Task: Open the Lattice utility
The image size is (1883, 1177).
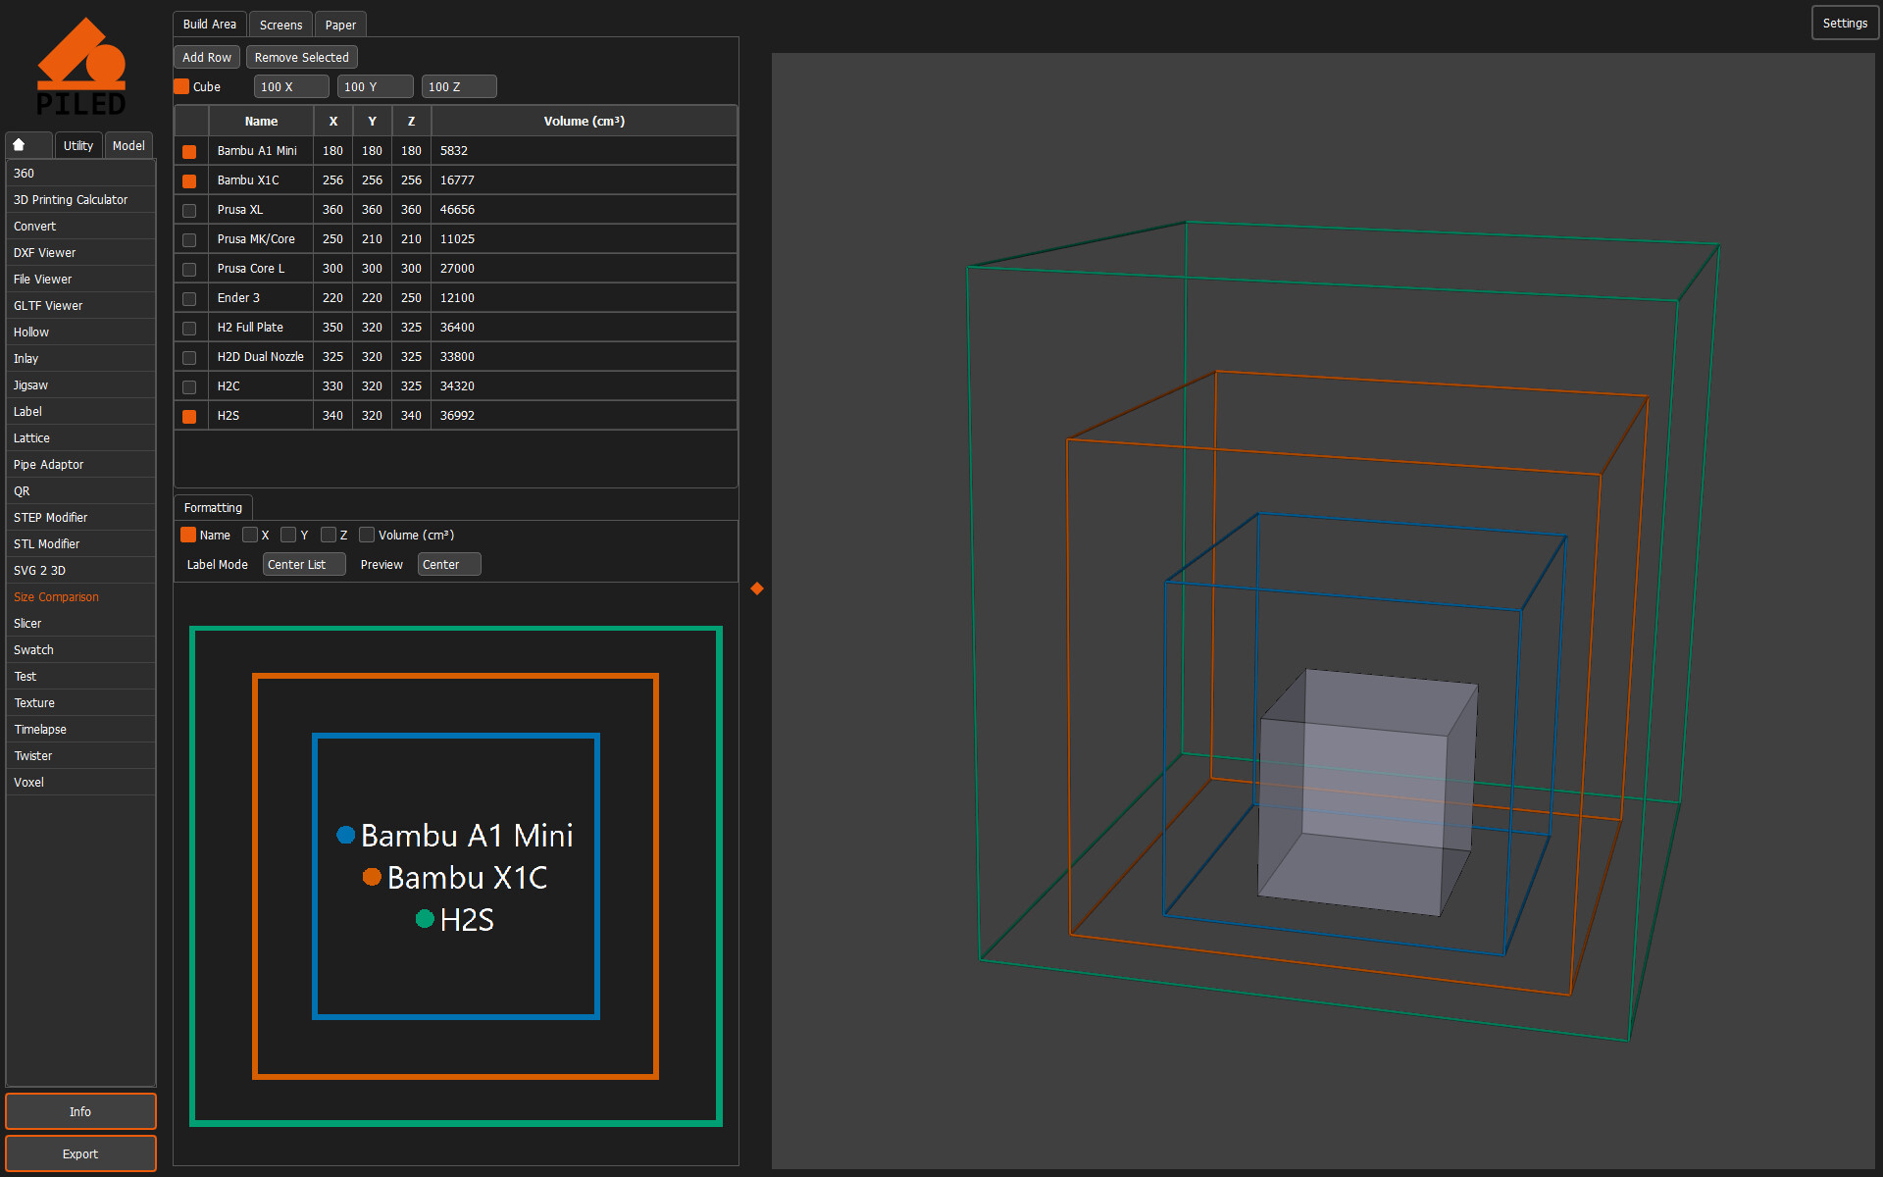Action: [x=80, y=437]
